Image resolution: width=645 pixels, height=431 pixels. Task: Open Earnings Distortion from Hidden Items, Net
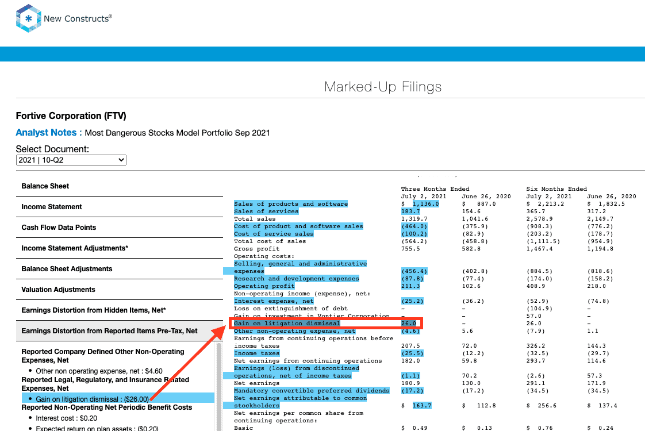point(120,310)
